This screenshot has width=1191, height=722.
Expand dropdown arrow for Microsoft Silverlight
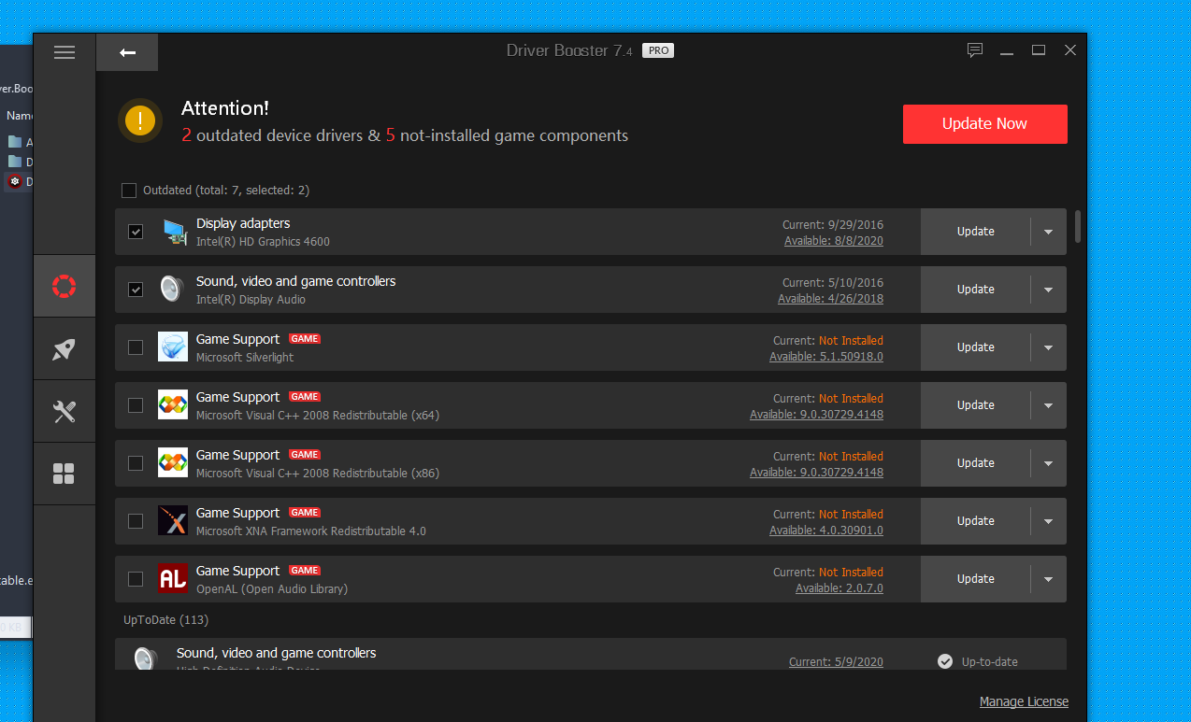1048,347
